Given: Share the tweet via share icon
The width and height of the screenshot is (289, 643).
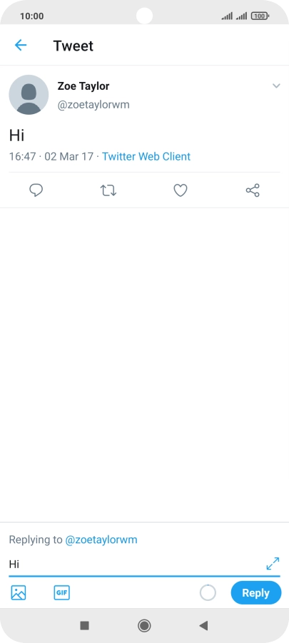Looking at the screenshot, I should [253, 190].
